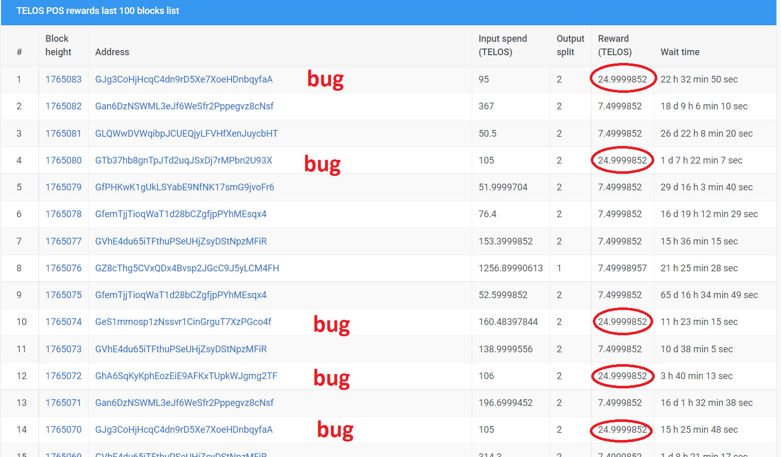The width and height of the screenshot is (781, 457).
Task: Open address Gan6DzNSWML3eJf6WeSfr2Ppegvz8cNsf in row 13
Action: [x=185, y=403]
